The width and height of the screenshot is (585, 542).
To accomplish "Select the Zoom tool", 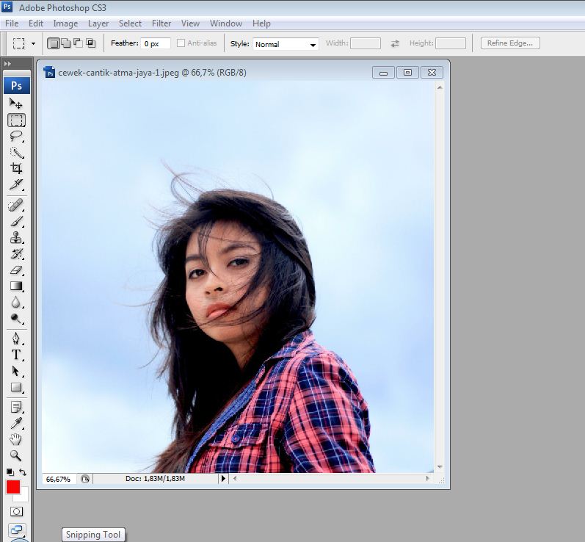I will [16, 455].
